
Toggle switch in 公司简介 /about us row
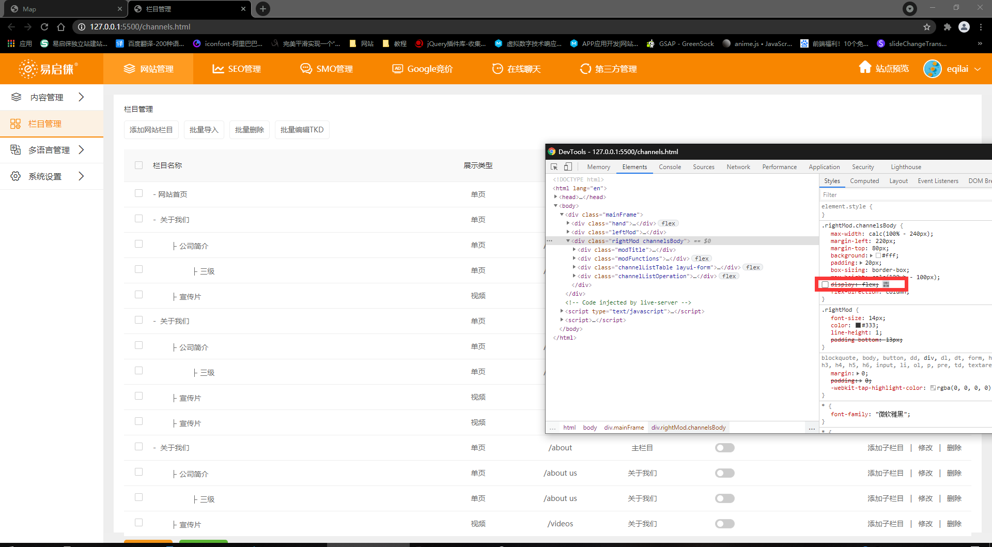[x=725, y=473]
